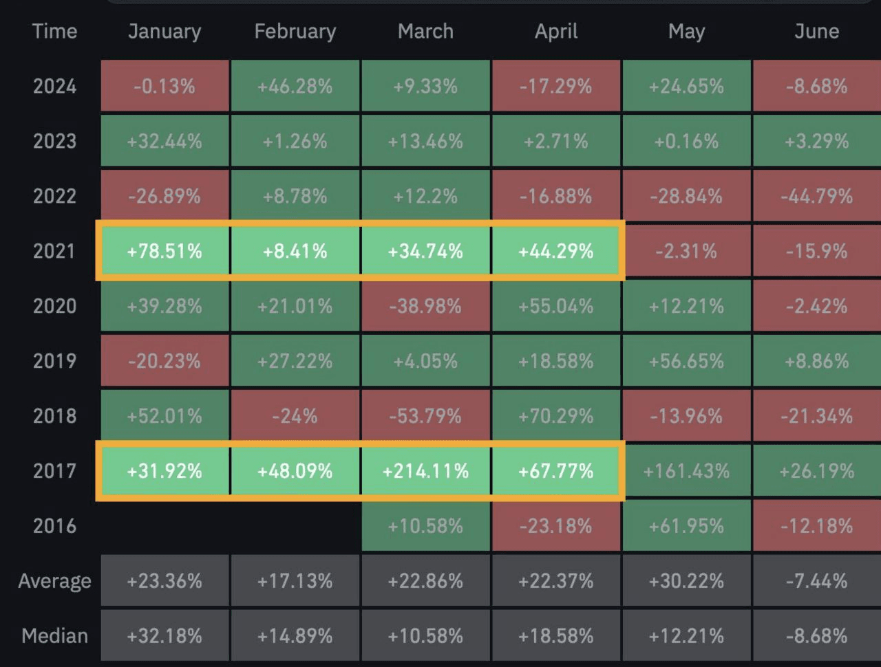Click the +56.65% cell
This screenshot has height=667, width=881.
686,361
